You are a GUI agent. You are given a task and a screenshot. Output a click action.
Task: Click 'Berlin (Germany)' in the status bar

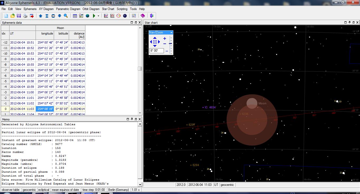click(x=119, y=190)
